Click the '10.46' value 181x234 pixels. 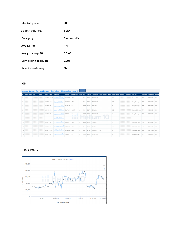tap(68, 53)
